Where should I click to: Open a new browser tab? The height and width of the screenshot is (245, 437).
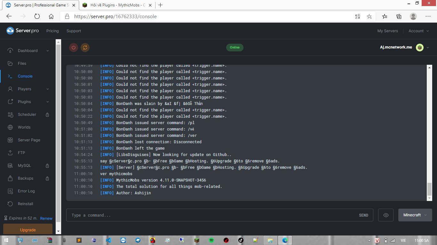click(161, 5)
